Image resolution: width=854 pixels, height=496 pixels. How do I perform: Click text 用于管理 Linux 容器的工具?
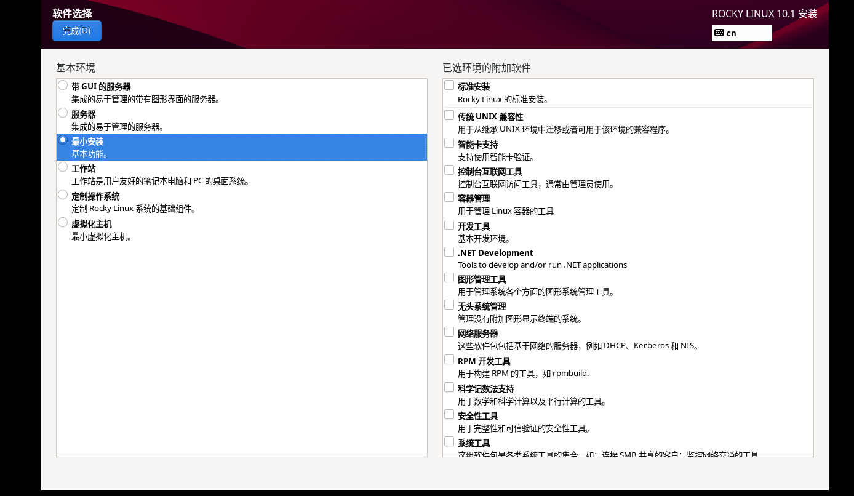tap(506, 211)
